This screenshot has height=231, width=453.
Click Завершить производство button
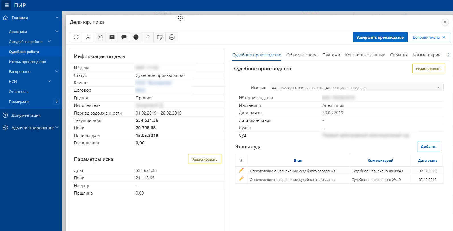380,37
